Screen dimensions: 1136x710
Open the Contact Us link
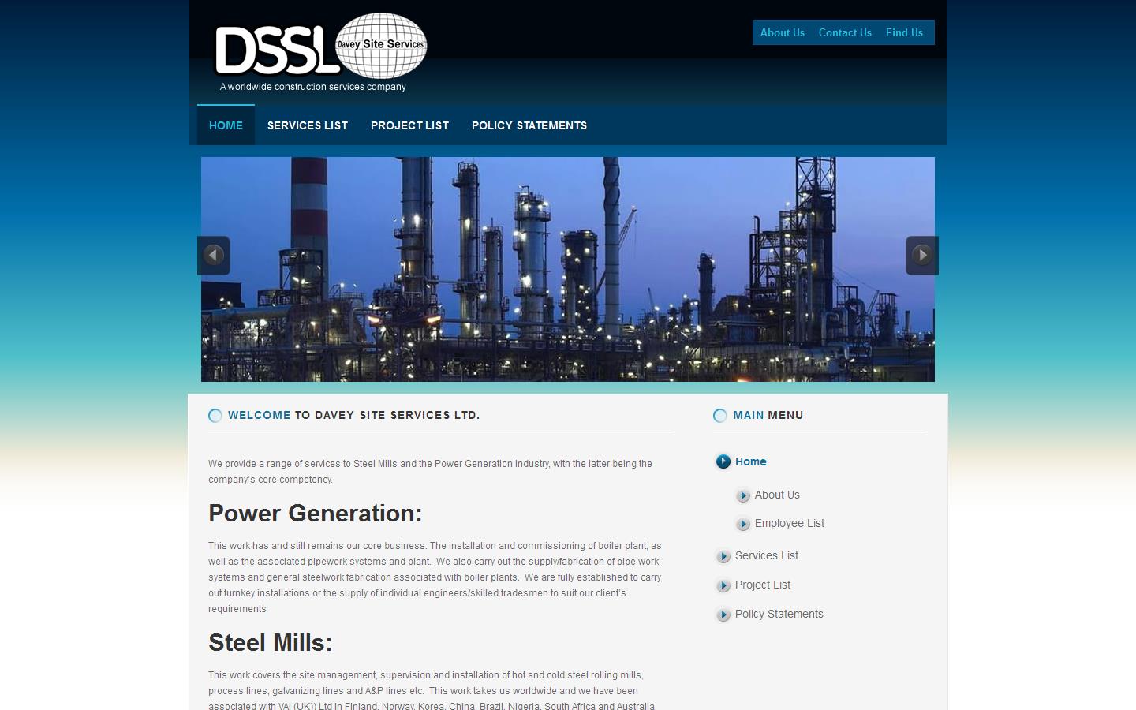pyautogui.click(x=845, y=32)
